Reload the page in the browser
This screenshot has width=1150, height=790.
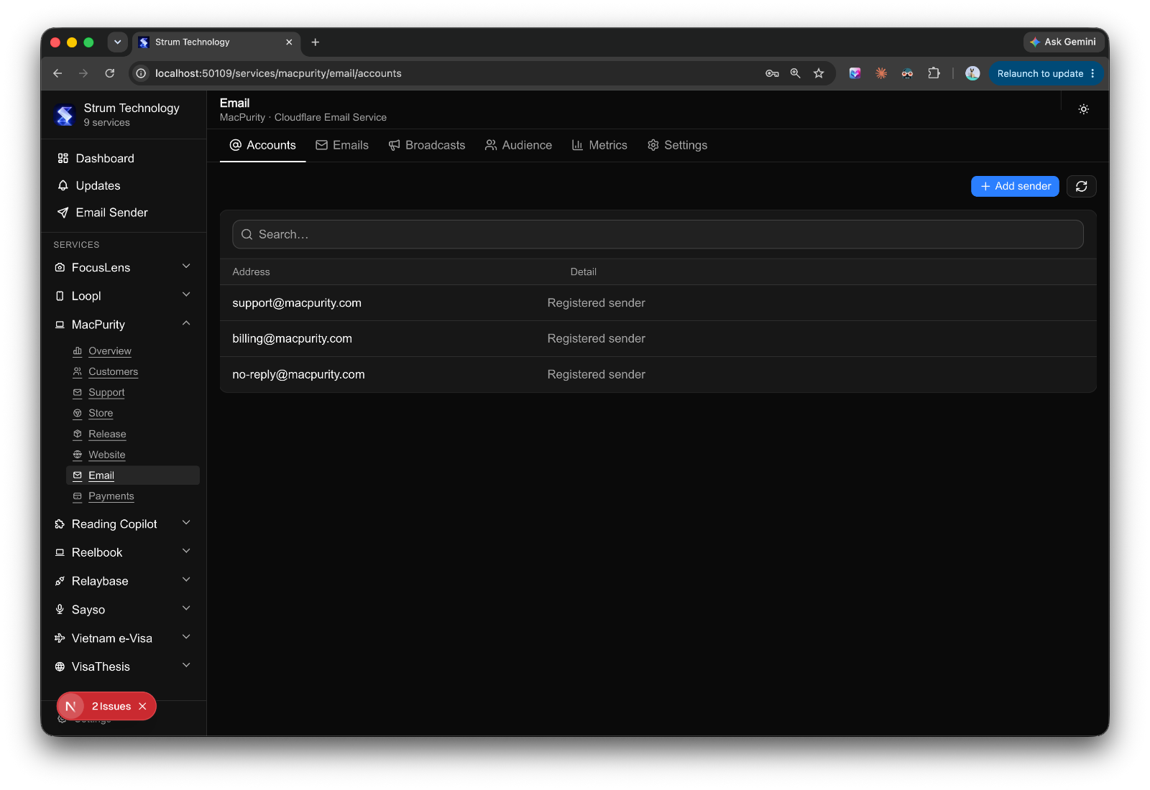pos(110,73)
